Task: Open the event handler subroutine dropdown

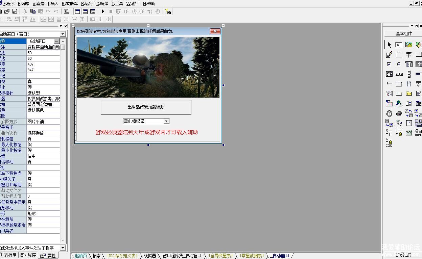Action: [x=63, y=248]
